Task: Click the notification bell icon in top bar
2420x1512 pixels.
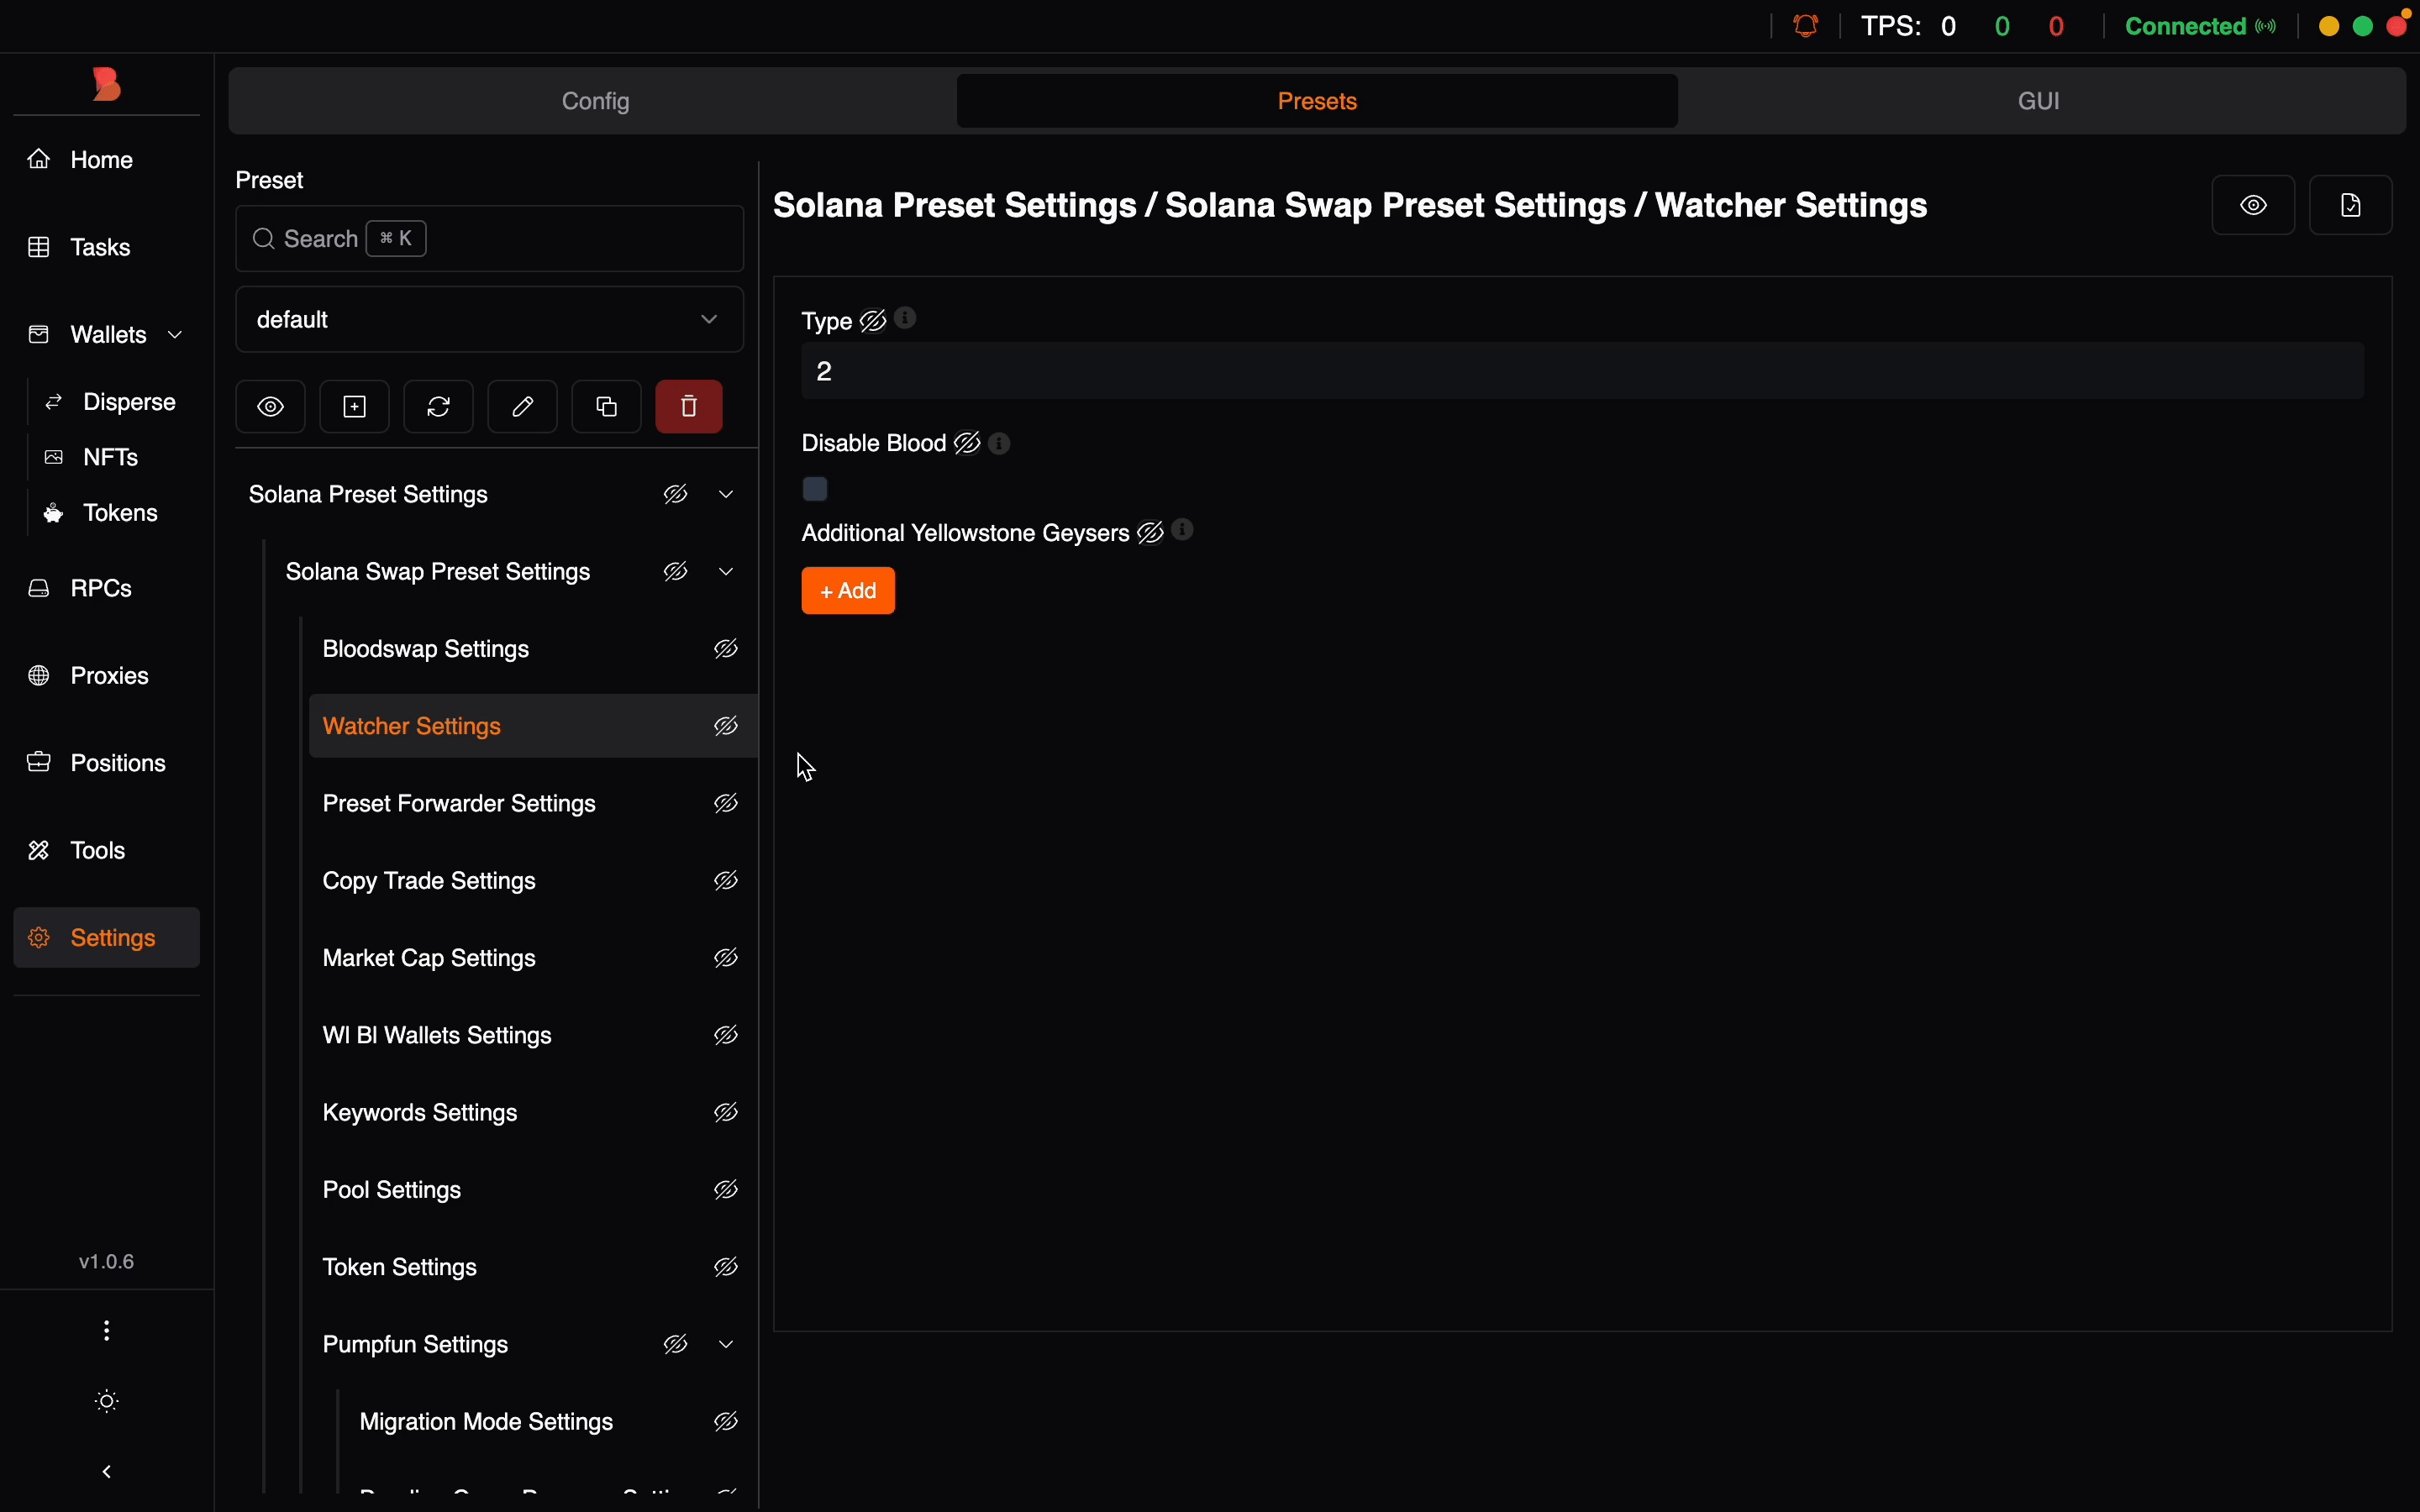Action: point(1807,26)
